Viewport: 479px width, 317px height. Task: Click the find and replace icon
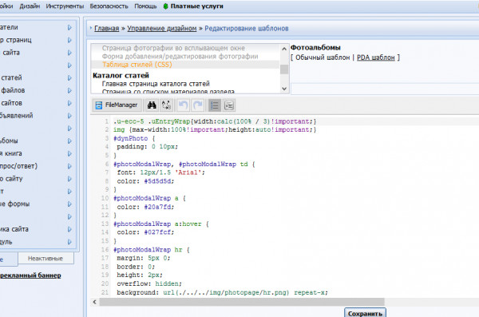pos(167,105)
